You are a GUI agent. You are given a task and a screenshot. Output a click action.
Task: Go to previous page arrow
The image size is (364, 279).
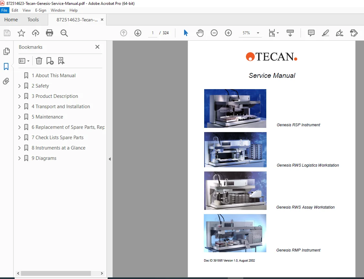point(124,33)
